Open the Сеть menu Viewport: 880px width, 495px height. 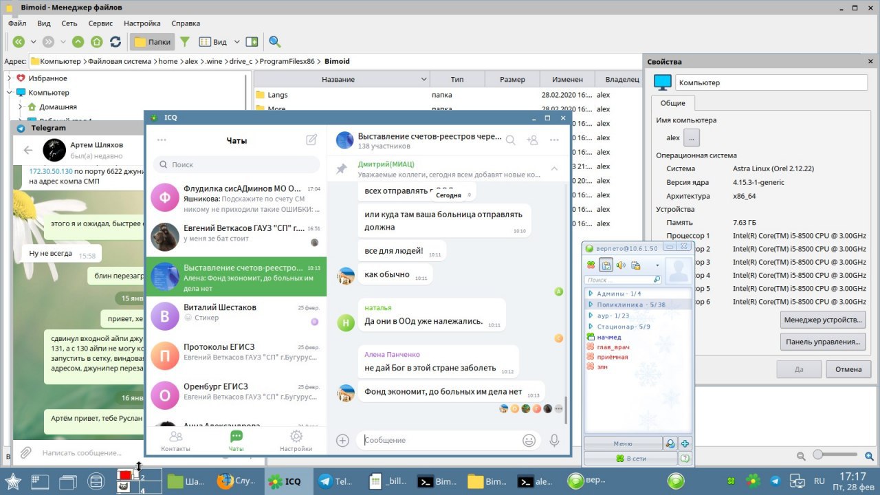pos(69,23)
